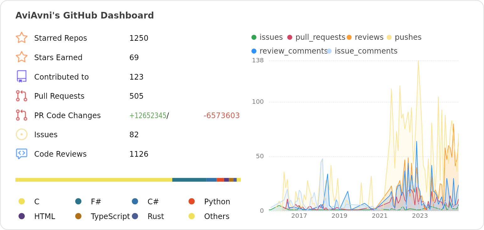Click the additions count +12652345
The image size is (484, 230).
tap(148, 116)
